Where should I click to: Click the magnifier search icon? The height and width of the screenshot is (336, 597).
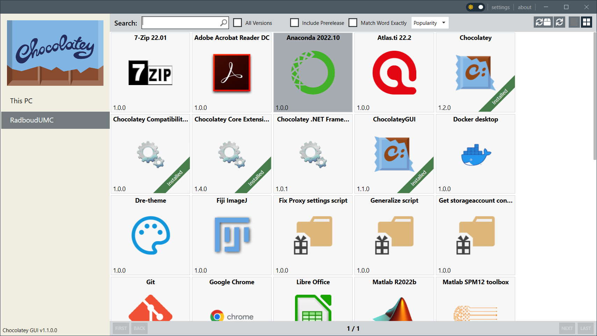point(224,23)
